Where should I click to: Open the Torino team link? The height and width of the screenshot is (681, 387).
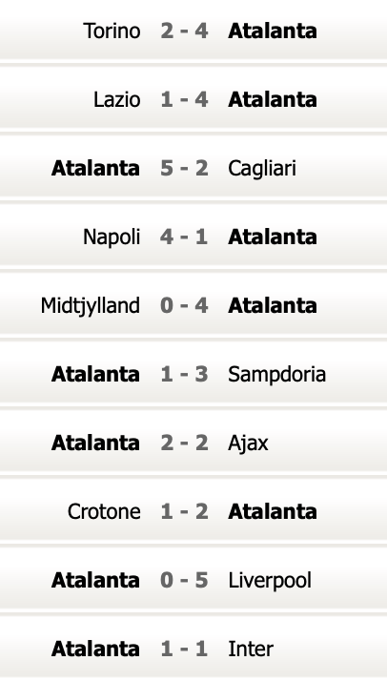tap(112, 31)
